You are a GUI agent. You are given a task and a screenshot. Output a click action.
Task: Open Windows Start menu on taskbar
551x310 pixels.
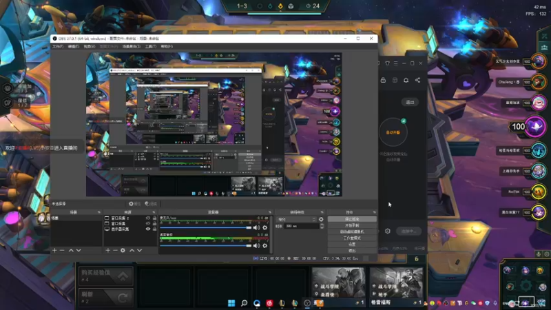pos(231,303)
